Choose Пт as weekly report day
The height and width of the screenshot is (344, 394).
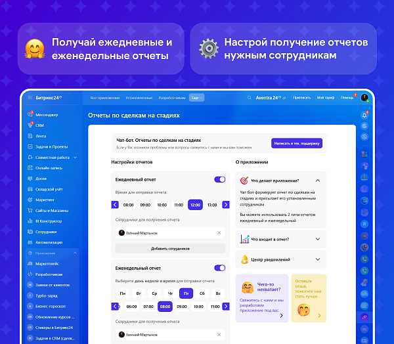coord(186,293)
